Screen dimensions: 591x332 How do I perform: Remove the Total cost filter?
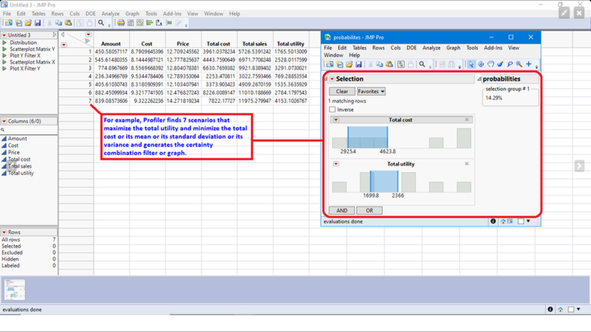click(466, 119)
